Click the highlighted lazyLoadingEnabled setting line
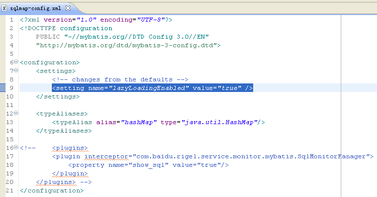This screenshot has width=377, height=197. pos(153,88)
